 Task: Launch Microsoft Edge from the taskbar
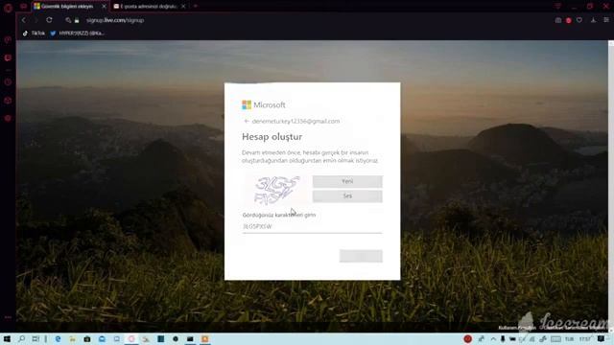[x=58, y=338]
